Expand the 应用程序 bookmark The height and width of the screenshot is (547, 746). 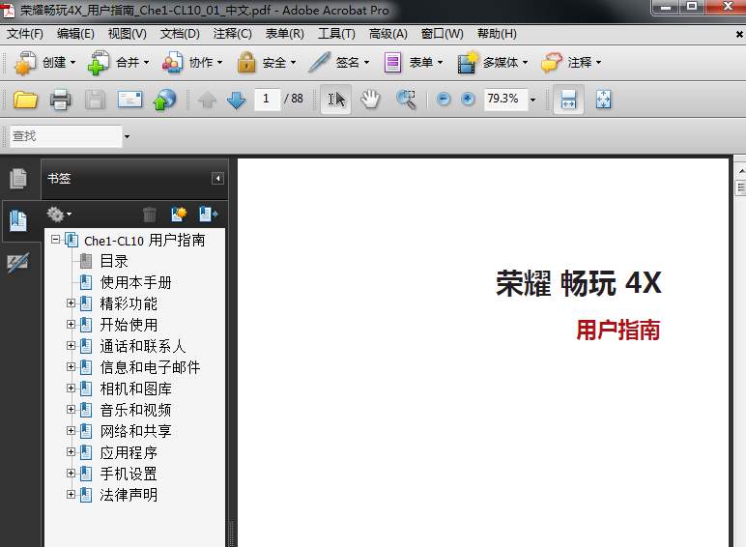click(71, 452)
